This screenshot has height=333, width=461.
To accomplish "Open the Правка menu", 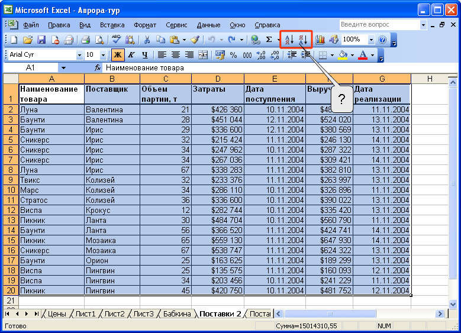I will [x=59, y=25].
